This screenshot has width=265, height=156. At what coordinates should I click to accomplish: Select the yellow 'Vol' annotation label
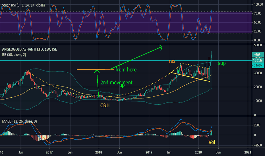[212, 142]
